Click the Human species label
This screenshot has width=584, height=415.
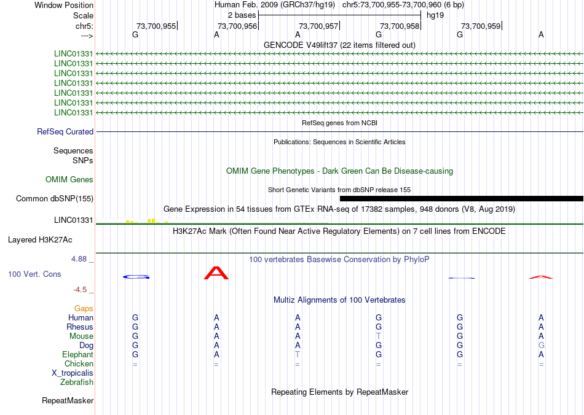81,317
